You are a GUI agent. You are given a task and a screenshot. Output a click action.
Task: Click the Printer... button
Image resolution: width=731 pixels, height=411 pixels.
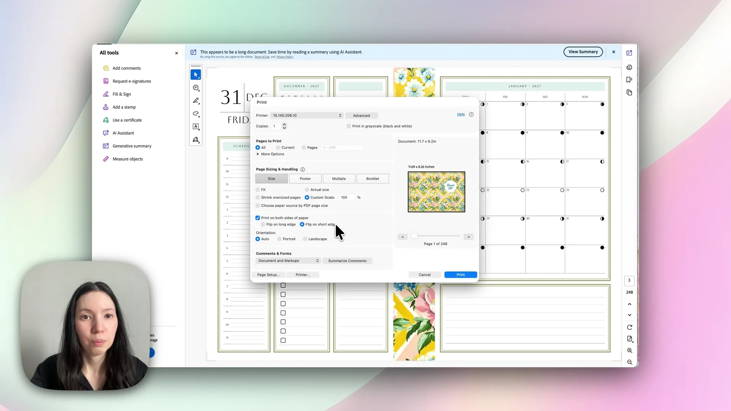[x=303, y=275]
